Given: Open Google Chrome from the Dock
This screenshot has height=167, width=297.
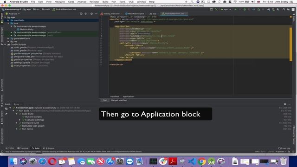Looking at the screenshot, I should coord(202,161).
